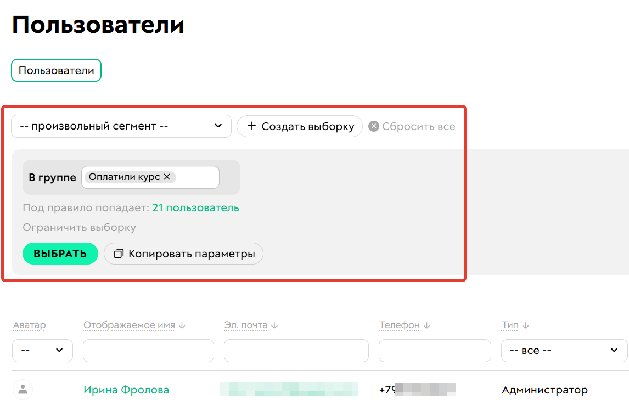Click the Ограничить выборку link

[79, 227]
